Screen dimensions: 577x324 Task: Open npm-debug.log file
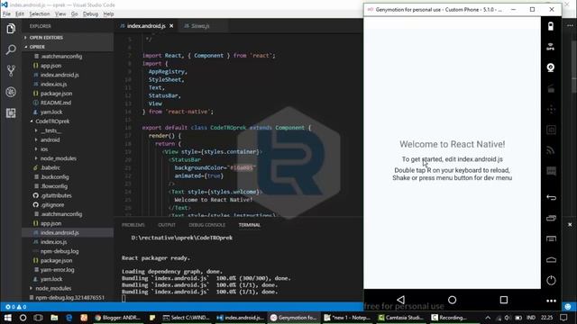point(60,251)
